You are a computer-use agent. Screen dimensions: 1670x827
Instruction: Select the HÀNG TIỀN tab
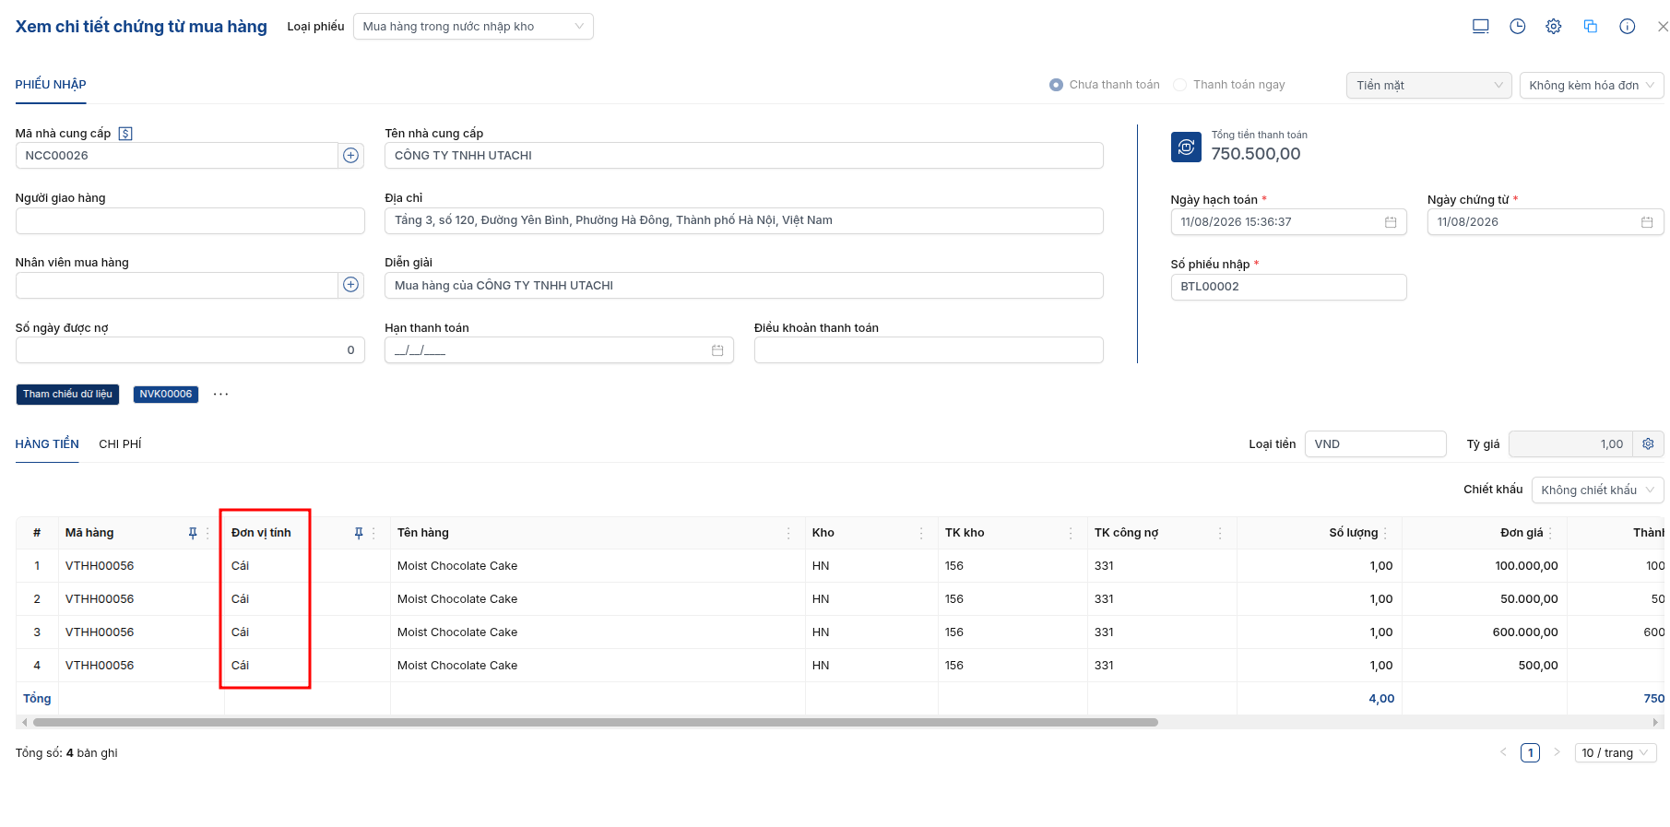[x=47, y=444]
